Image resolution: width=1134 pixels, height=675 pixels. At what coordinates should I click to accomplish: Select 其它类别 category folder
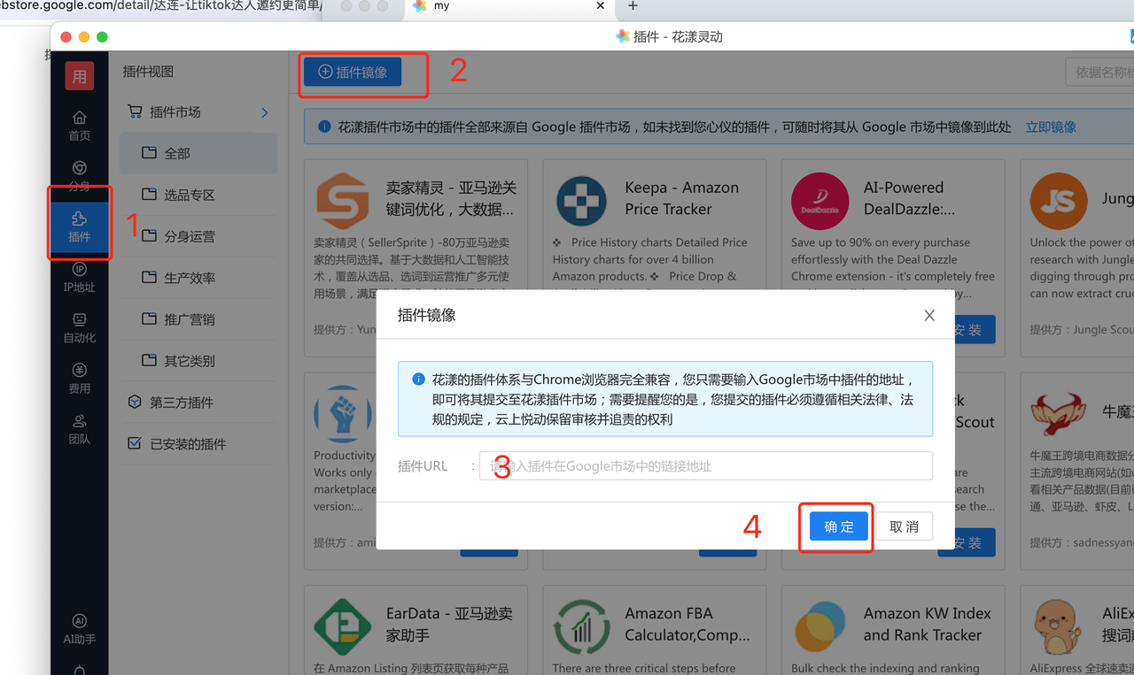coord(198,361)
